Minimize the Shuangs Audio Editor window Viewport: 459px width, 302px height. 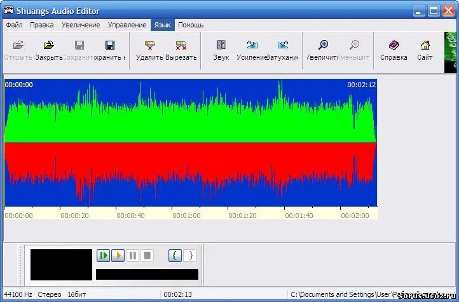420,11
